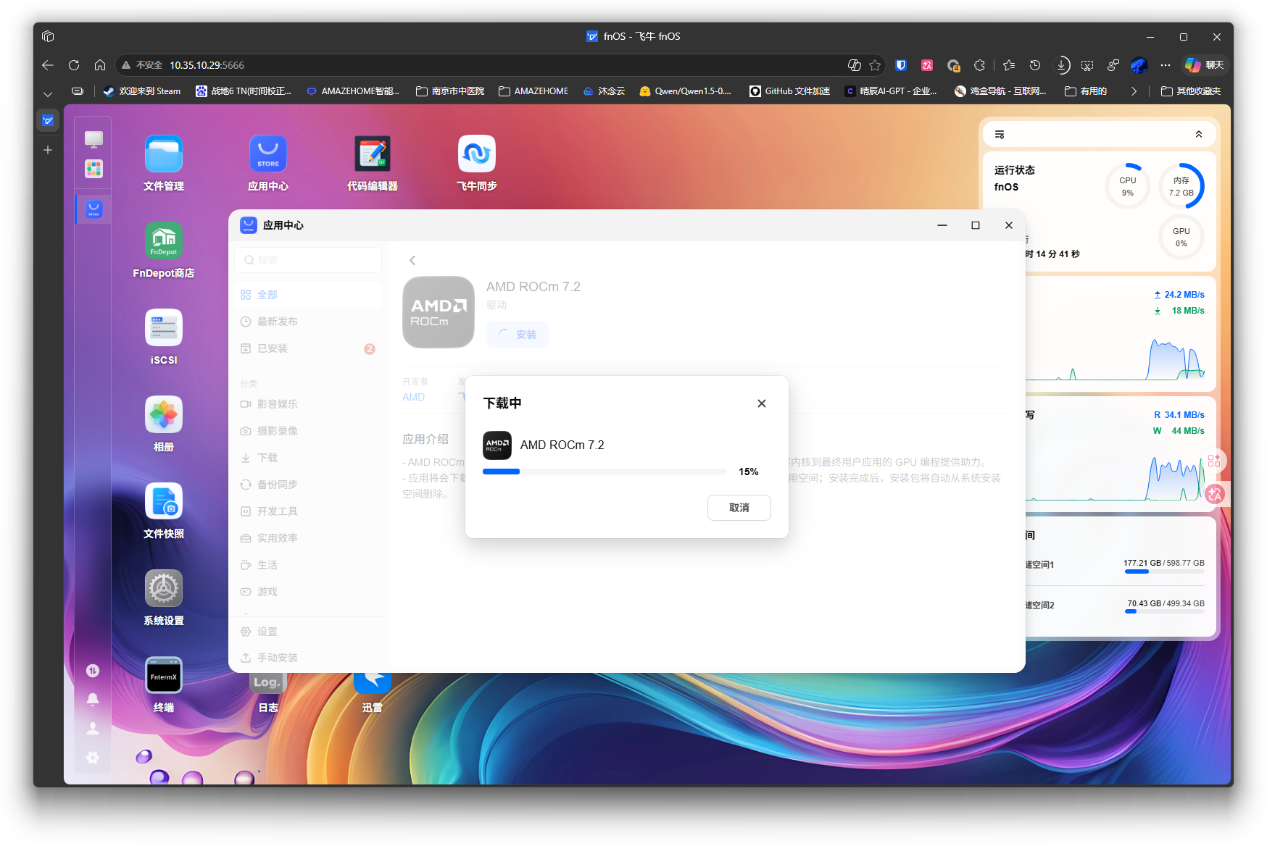Select the 最新发布 category
This screenshot has width=1267, height=846.
308,322
